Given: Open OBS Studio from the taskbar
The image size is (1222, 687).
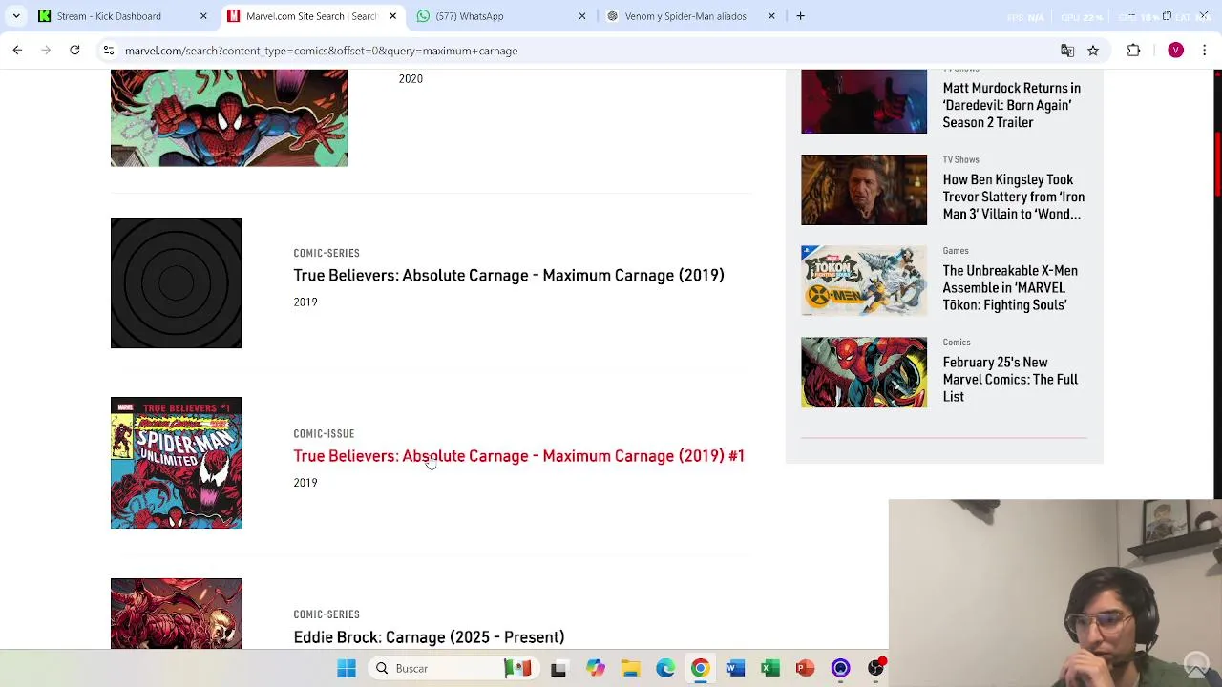Looking at the screenshot, I should click(x=876, y=669).
